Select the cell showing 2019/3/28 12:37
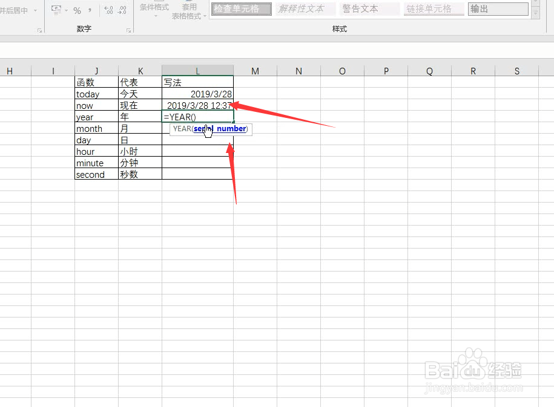Image resolution: width=554 pixels, height=407 pixels. point(197,105)
